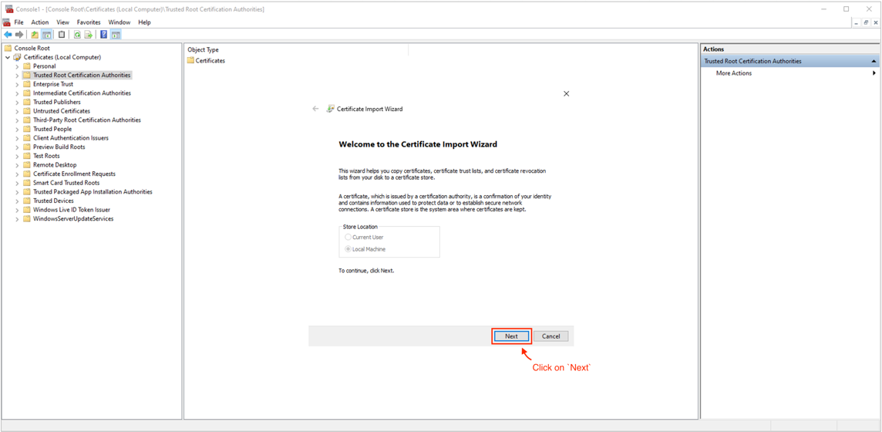Image resolution: width=882 pixels, height=432 pixels.
Task: Click folder icon of Test Roots
Action: click(26, 156)
